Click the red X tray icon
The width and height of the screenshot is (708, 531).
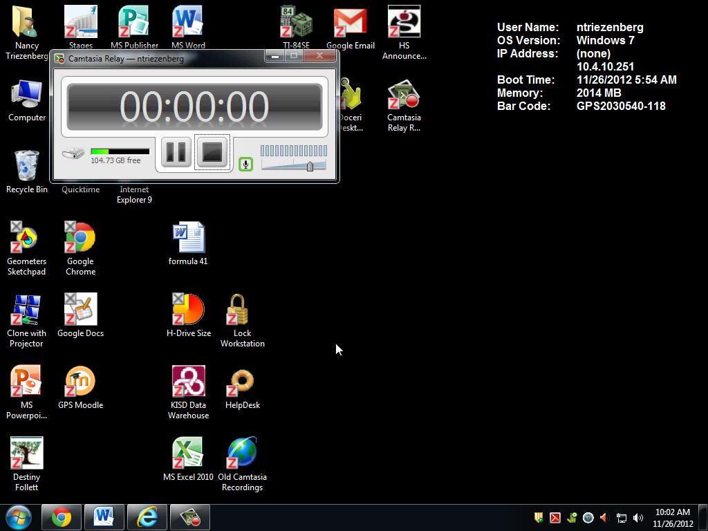(555, 518)
